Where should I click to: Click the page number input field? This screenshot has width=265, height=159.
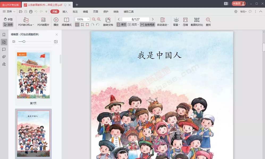pyautogui.click(x=136, y=19)
